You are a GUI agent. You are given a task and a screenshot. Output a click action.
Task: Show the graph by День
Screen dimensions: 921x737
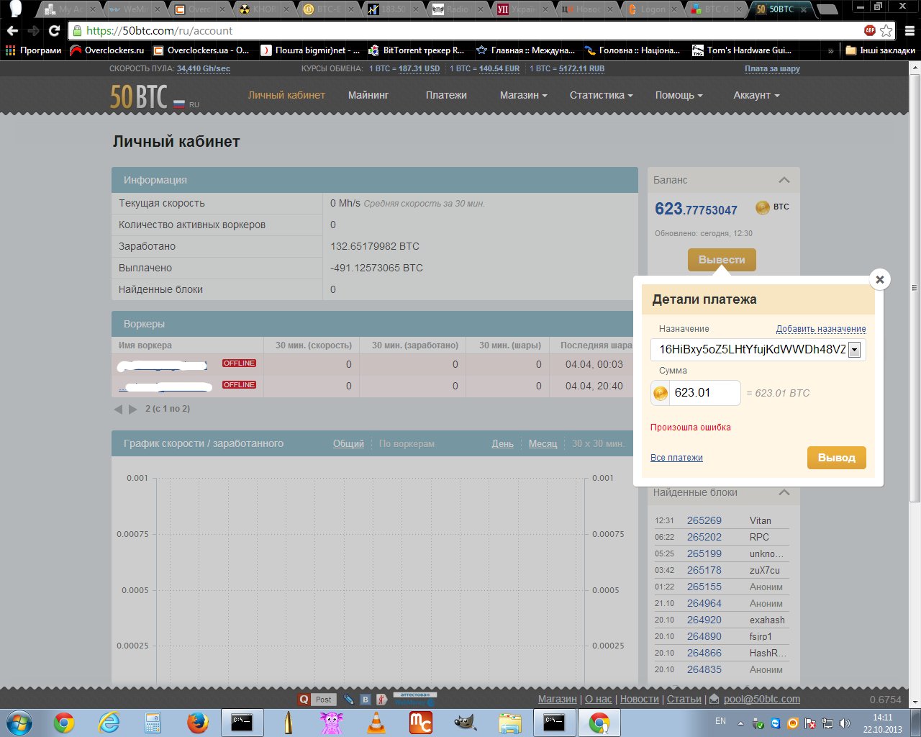[x=503, y=444]
